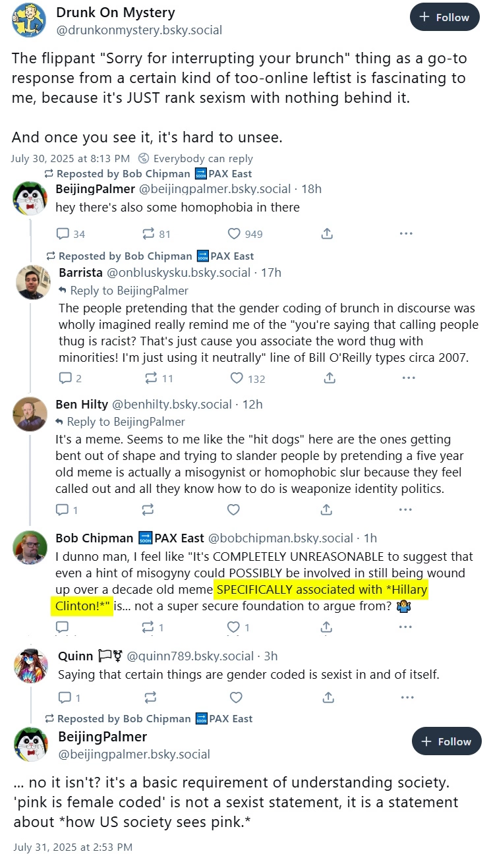Screen dimensions: 491x858
Task: Open Ben Hilty's profile picture
Action: click(30, 415)
